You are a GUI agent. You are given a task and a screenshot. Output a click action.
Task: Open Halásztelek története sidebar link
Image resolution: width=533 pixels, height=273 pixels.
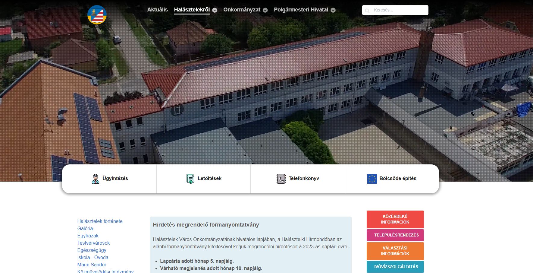(x=100, y=221)
